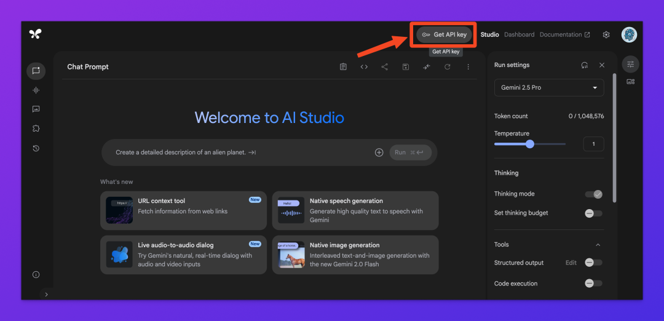Click the clear chat refresh icon
664x321 pixels.
(x=447, y=67)
